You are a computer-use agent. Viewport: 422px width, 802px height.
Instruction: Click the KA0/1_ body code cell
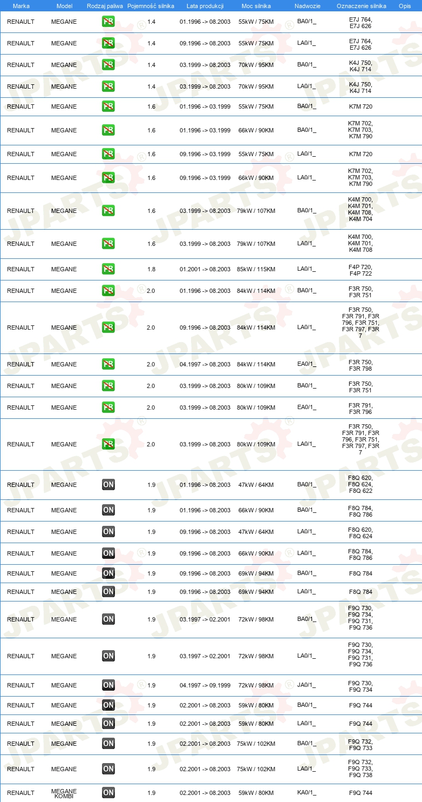[x=307, y=792]
